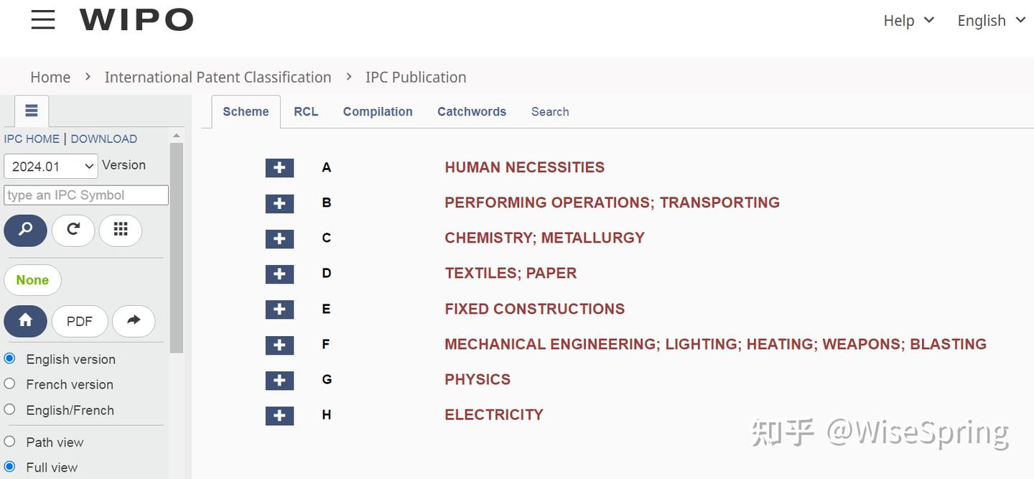Select the French version radio button
The height and width of the screenshot is (479, 1034).
(10, 383)
